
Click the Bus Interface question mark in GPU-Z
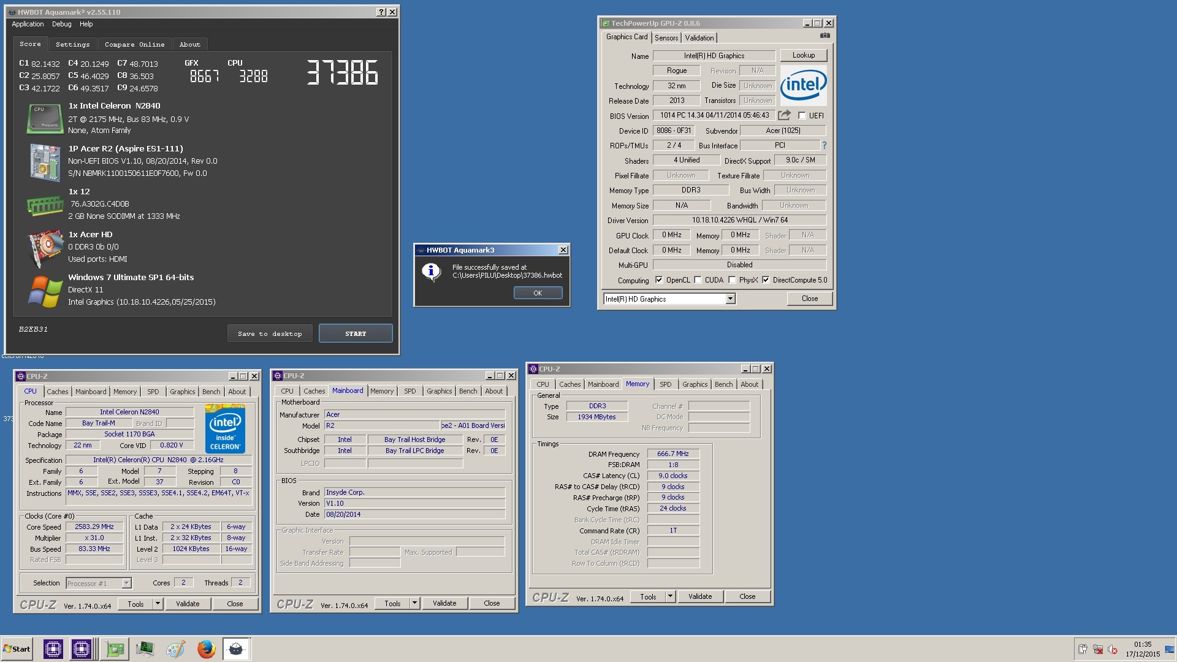(x=824, y=145)
